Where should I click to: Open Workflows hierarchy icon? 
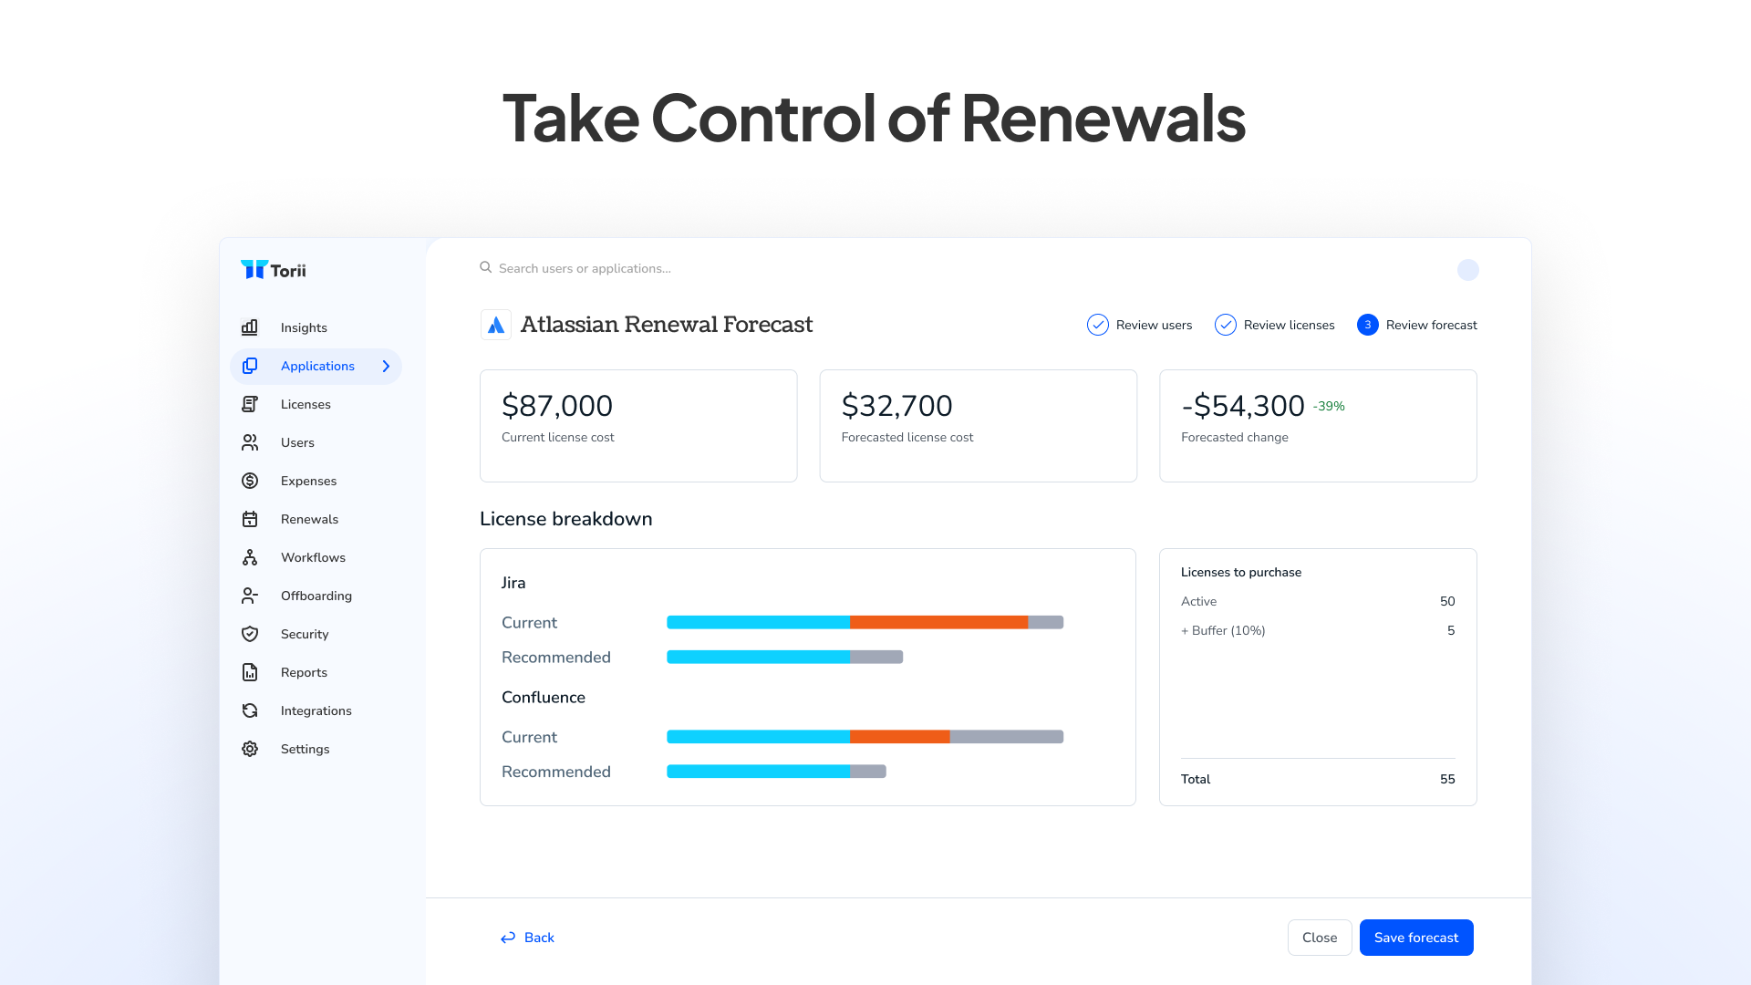coord(250,557)
